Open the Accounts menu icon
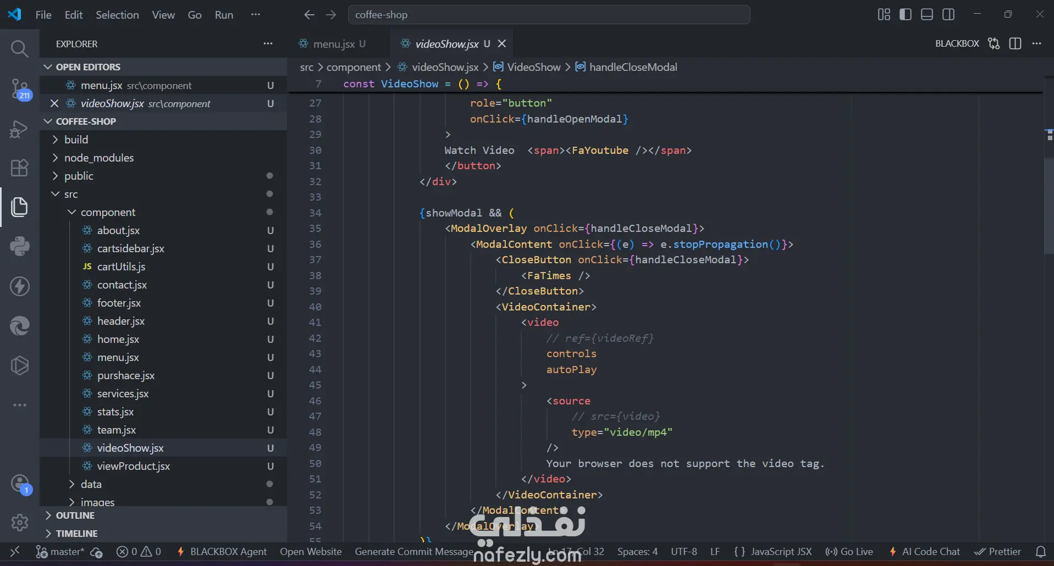Viewport: 1054px width, 566px height. (20, 484)
